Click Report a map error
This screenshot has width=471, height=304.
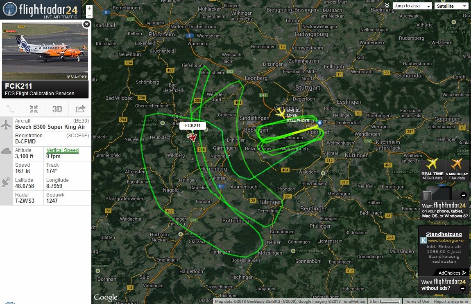tap(451, 301)
